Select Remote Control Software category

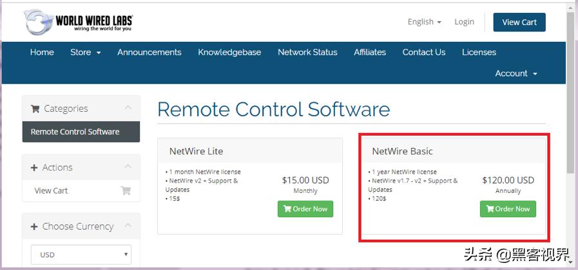click(81, 132)
